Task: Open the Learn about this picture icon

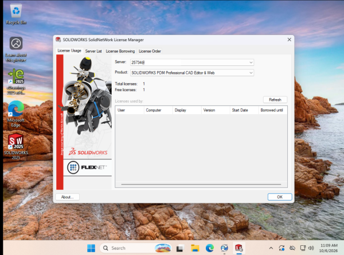Action: click(x=16, y=49)
